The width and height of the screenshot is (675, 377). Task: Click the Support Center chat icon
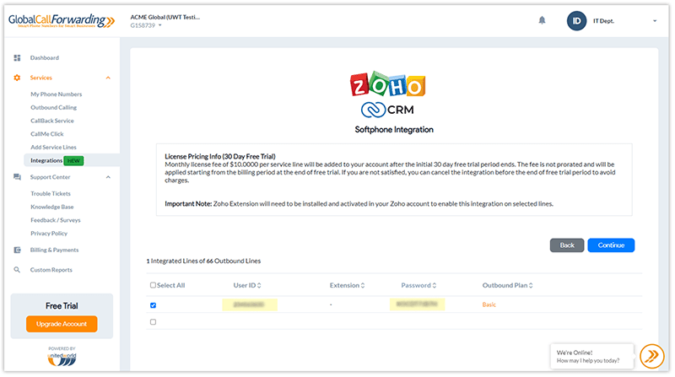(17, 177)
